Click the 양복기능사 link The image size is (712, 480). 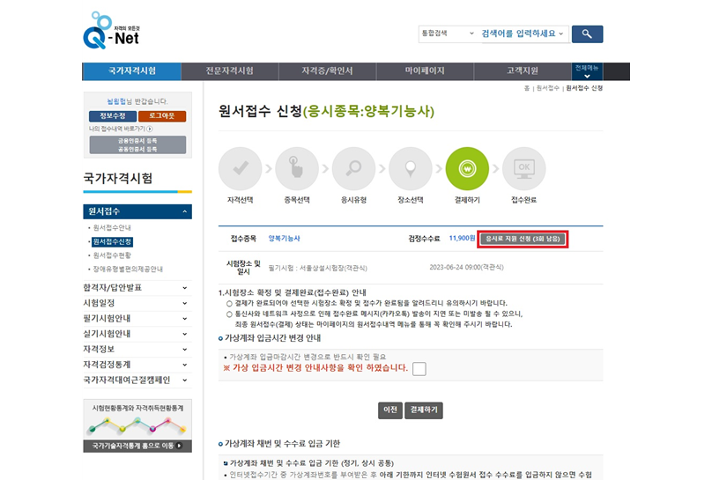pyautogui.click(x=285, y=238)
